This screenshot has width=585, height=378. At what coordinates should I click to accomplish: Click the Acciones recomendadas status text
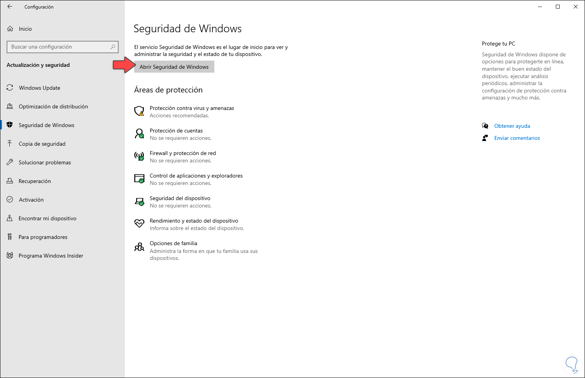pos(179,115)
